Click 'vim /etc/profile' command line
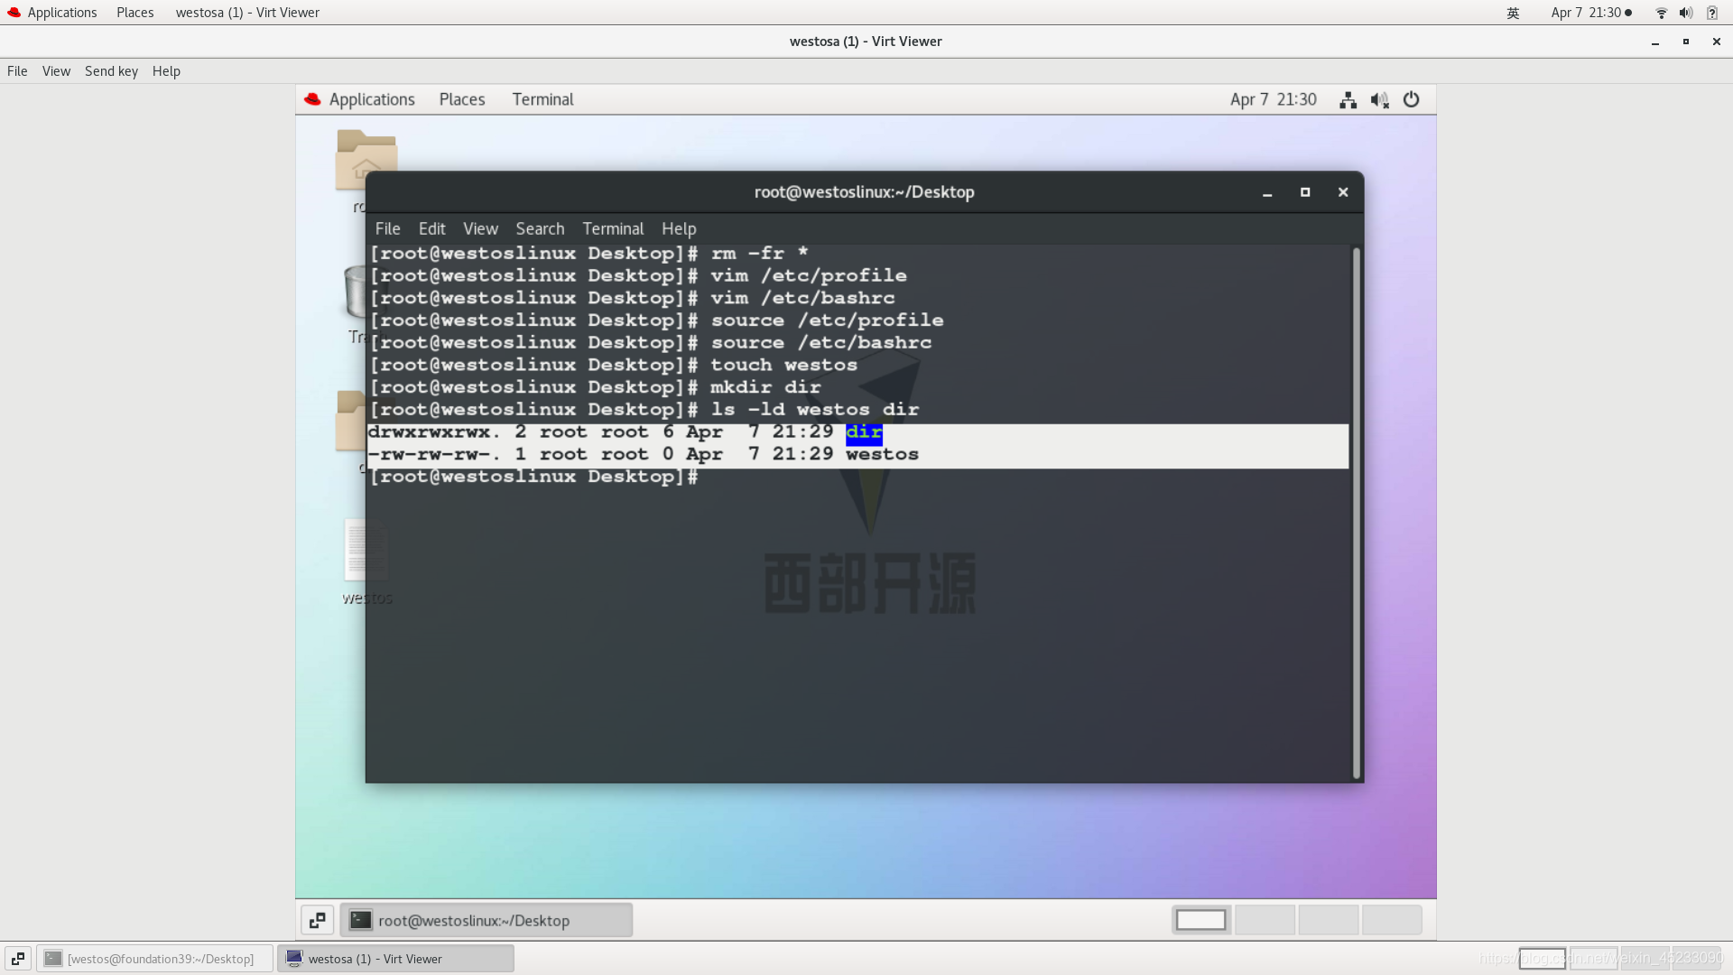 click(x=809, y=276)
